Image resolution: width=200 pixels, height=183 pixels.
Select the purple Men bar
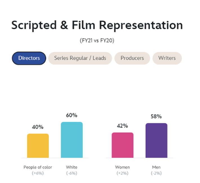156,140
